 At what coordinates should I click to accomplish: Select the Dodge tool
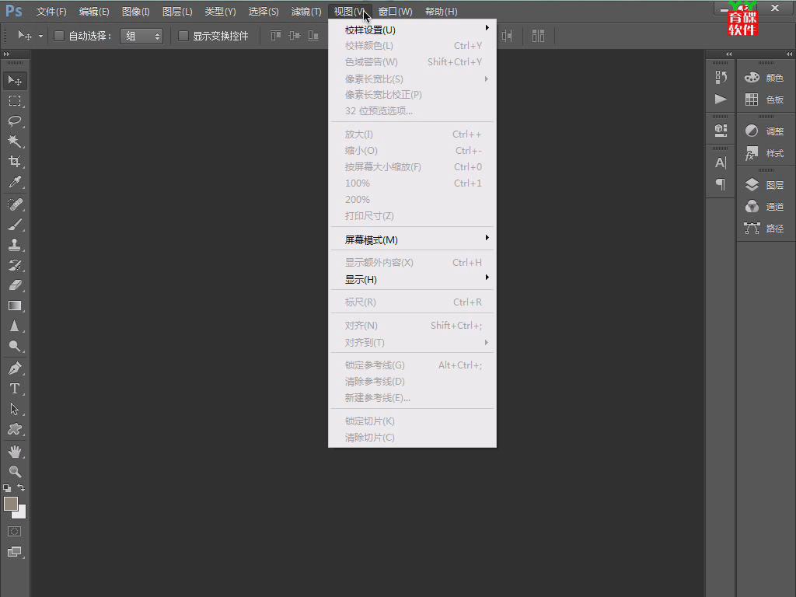click(x=15, y=346)
